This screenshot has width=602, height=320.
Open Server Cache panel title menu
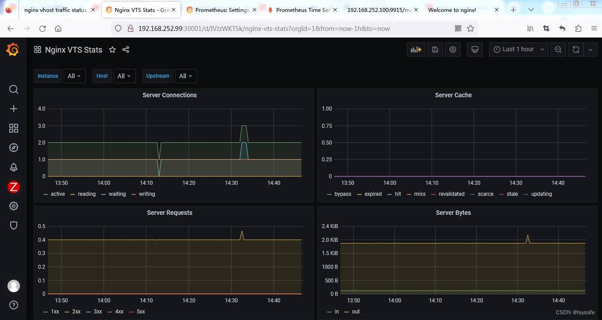[x=453, y=95]
